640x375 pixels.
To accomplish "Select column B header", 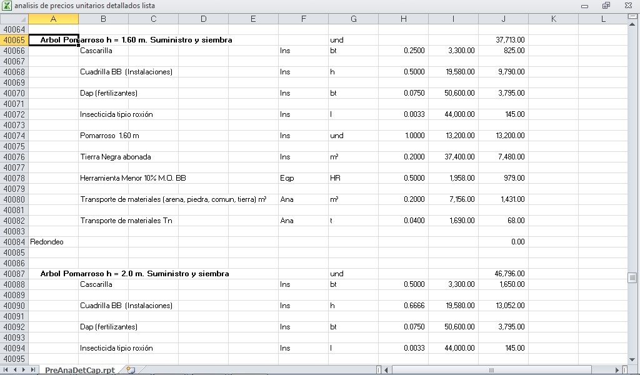I will pos(103,19).
